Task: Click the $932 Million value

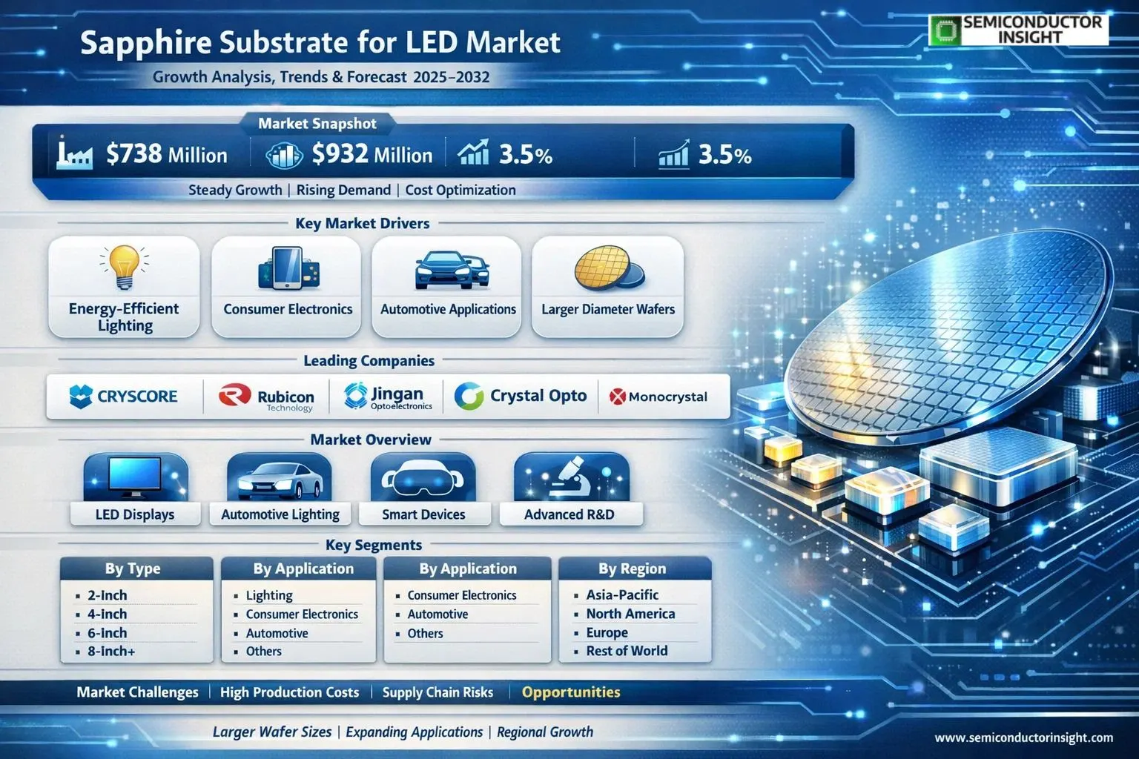Action: (x=372, y=154)
